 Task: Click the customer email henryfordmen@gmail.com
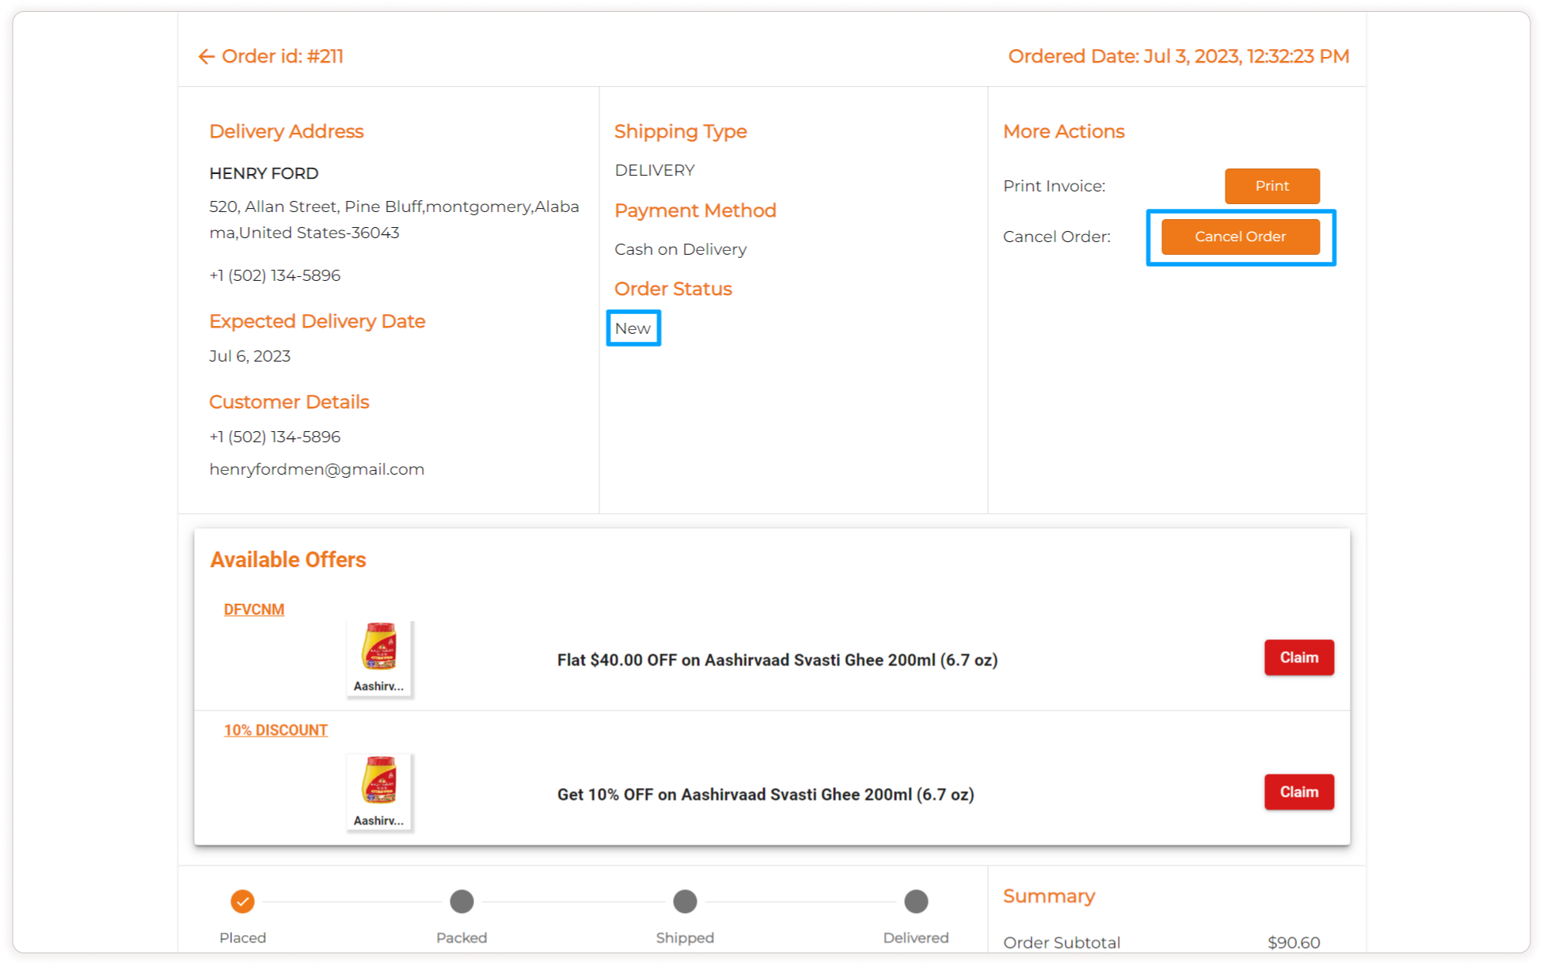pyautogui.click(x=317, y=469)
